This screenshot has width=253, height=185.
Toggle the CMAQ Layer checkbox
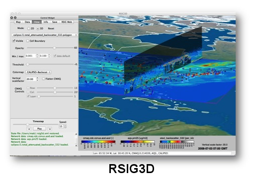28,96
